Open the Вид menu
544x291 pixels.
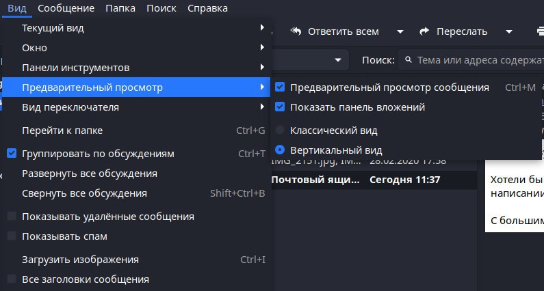[17, 8]
